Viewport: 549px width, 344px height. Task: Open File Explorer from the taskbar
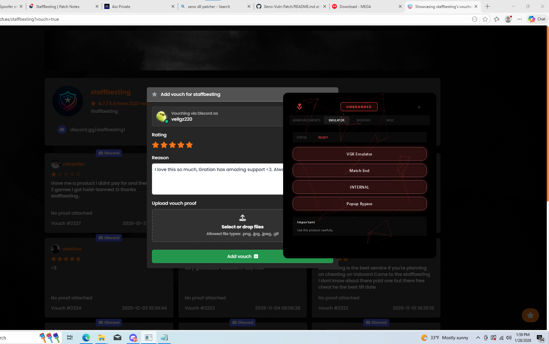(102, 338)
